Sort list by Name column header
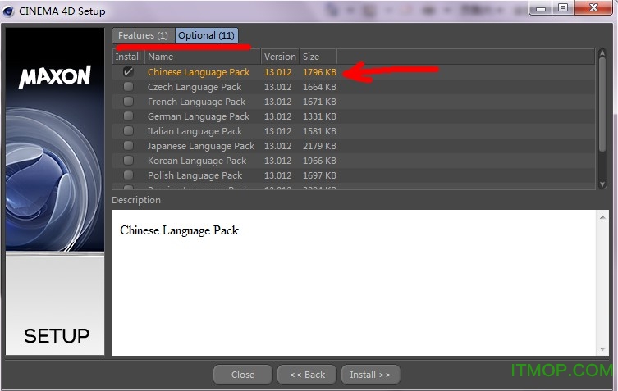 [202, 57]
